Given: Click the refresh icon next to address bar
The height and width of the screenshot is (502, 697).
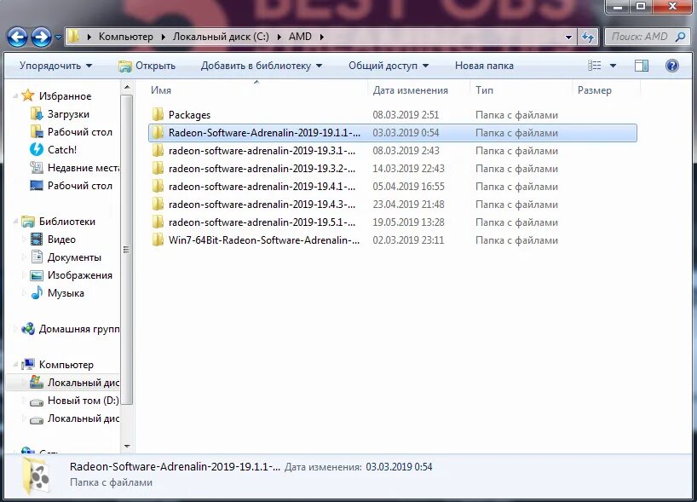Looking at the screenshot, I should [588, 37].
